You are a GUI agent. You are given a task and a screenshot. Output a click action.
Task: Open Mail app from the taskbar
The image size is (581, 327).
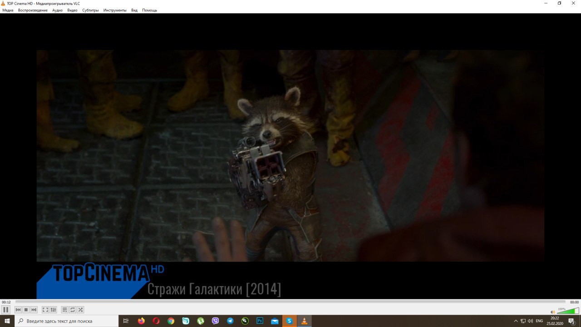[x=275, y=321]
